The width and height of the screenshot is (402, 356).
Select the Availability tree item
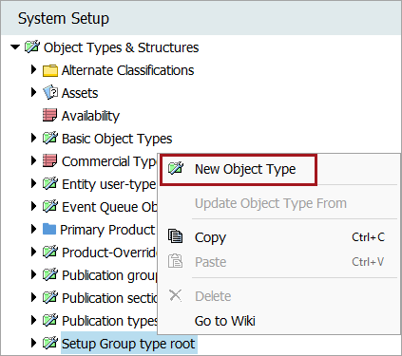[90, 116]
